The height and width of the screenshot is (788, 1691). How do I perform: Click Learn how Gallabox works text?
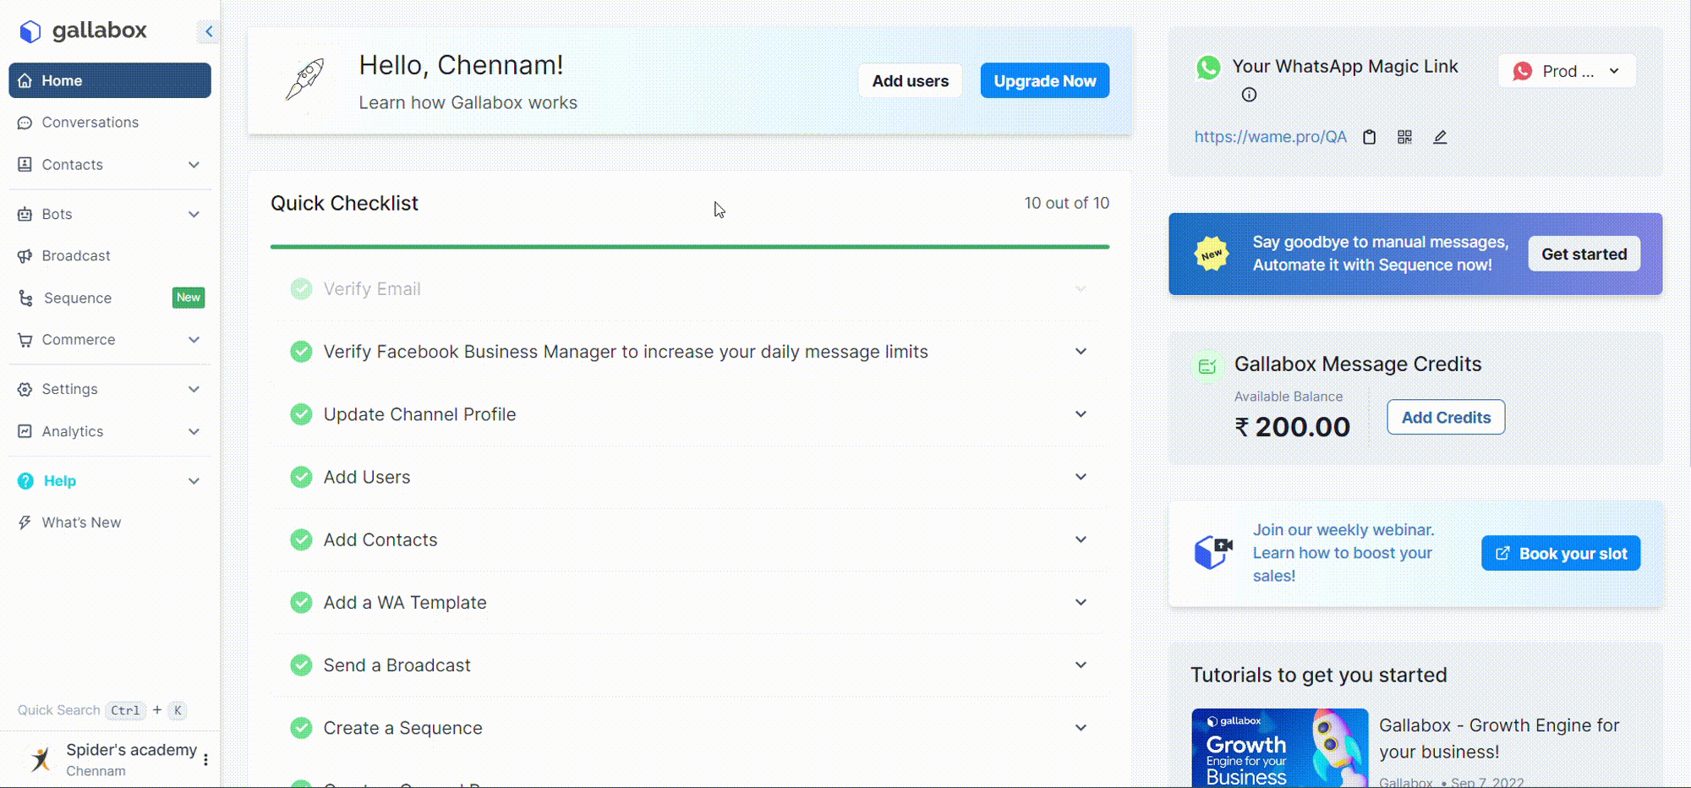468,102
